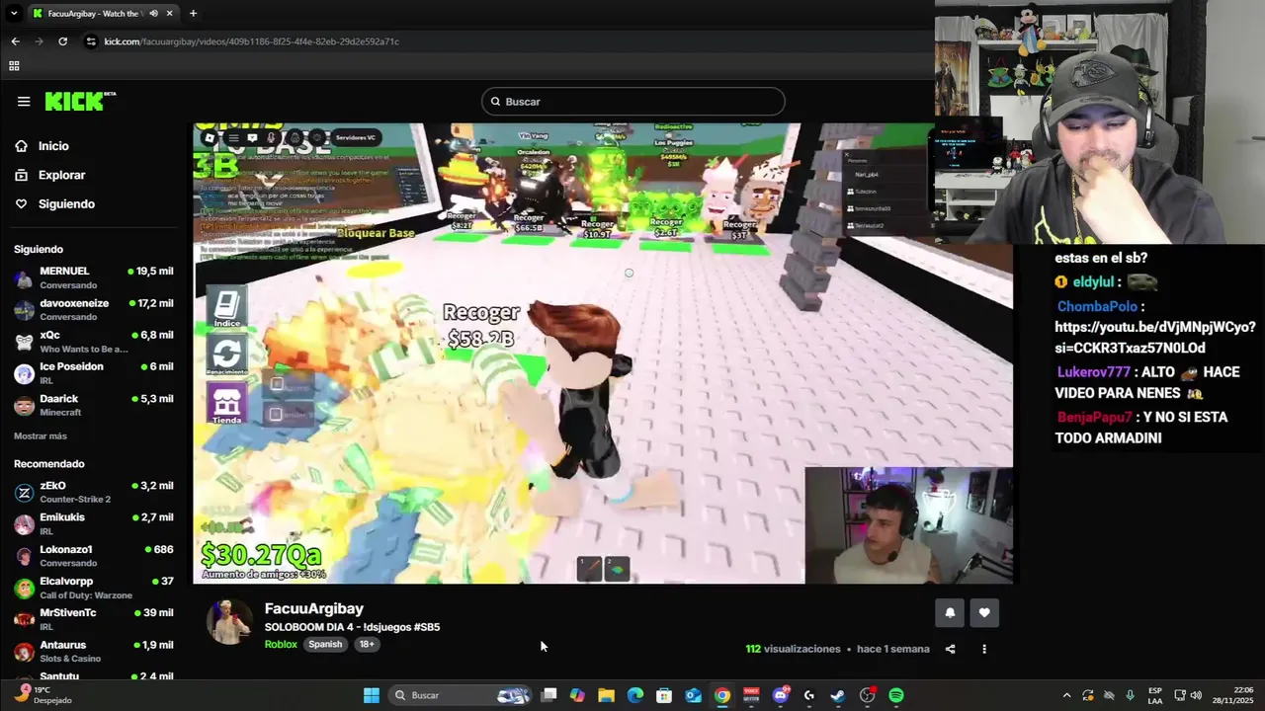Toggle the notification bell for FacuuArgibay
Image resolution: width=1265 pixels, height=711 pixels.
[x=950, y=613]
